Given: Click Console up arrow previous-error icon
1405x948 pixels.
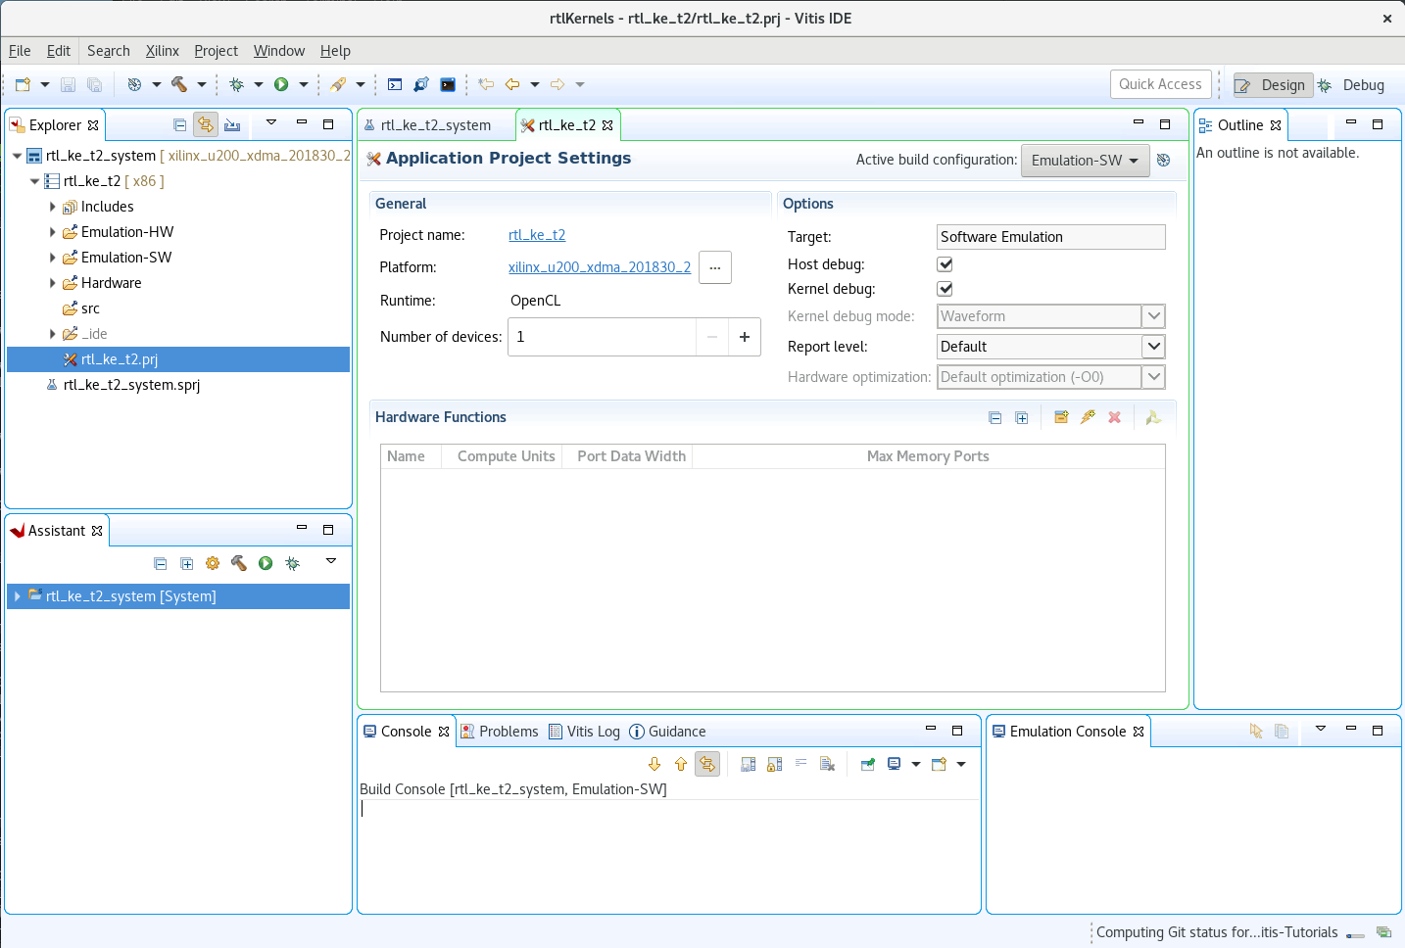Looking at the screenshot, I should click(681, 764).
